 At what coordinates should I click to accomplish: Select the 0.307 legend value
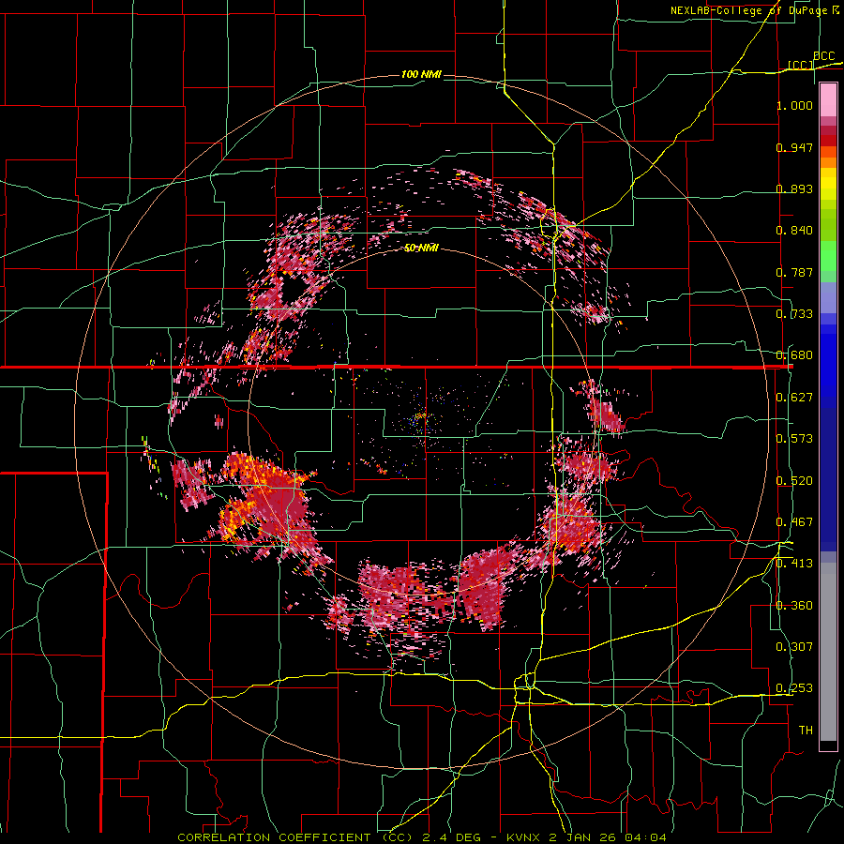pos(794,647)
